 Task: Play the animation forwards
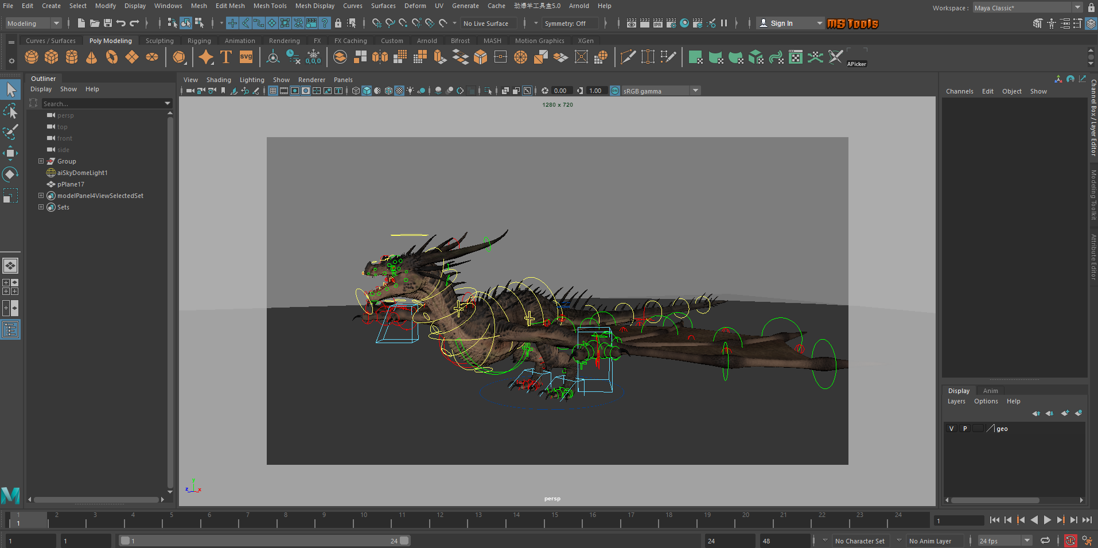point(1047,520)
